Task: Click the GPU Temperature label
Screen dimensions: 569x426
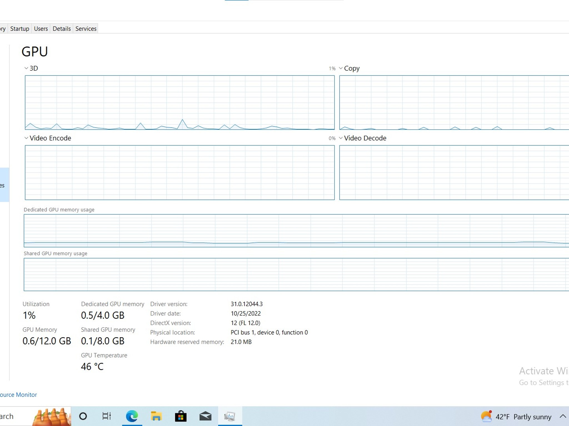Action: click(104, 355)
